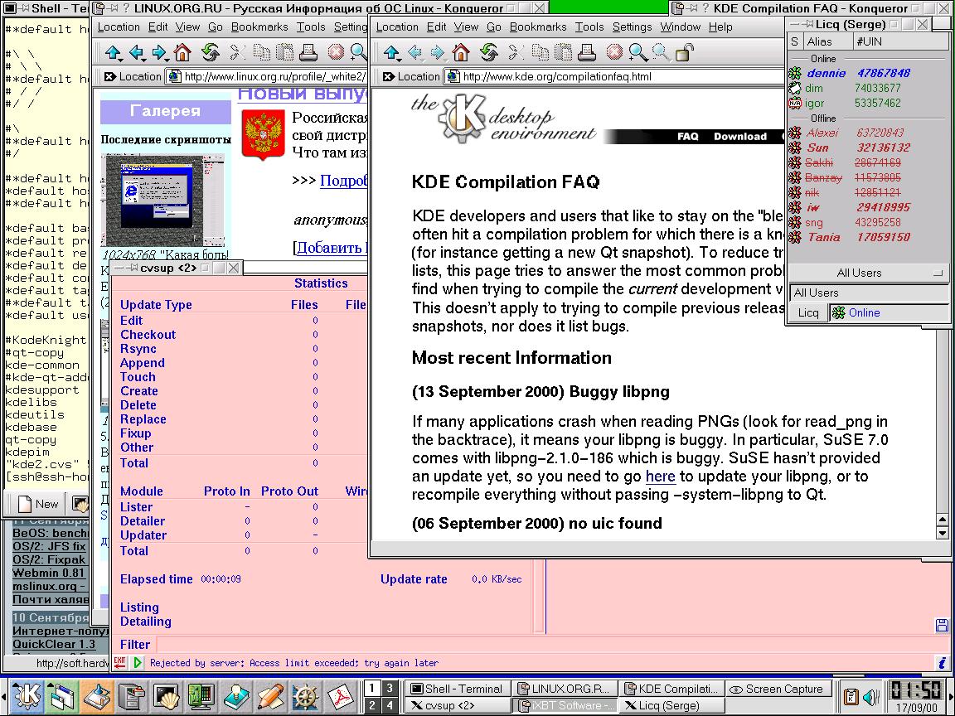This screenshot has height=716, width=955.
Task: Open the Window menu in KDE FAQ Konqueror
Action: pyautogui.click(x=680, y=27)
